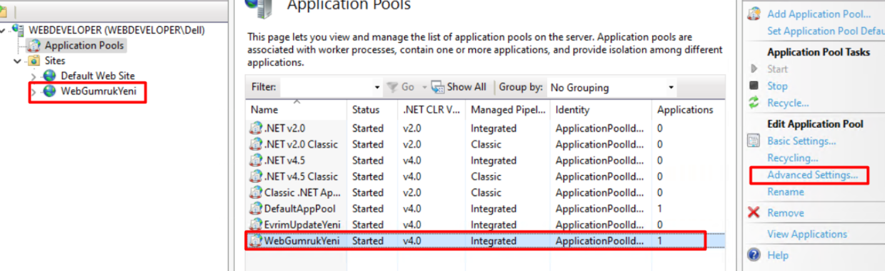
Task: Open the Filter text dropdown arrow
Action: [377, 87]
